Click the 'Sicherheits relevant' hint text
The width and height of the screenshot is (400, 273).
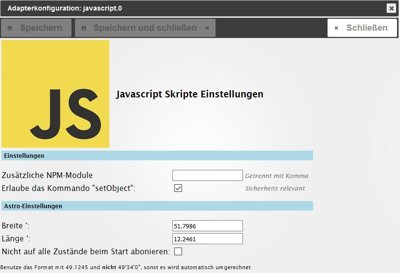[275, 188]
